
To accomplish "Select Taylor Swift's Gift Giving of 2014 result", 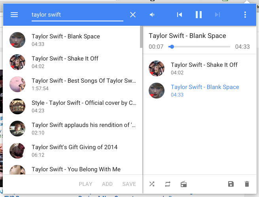I will point(74,150).
